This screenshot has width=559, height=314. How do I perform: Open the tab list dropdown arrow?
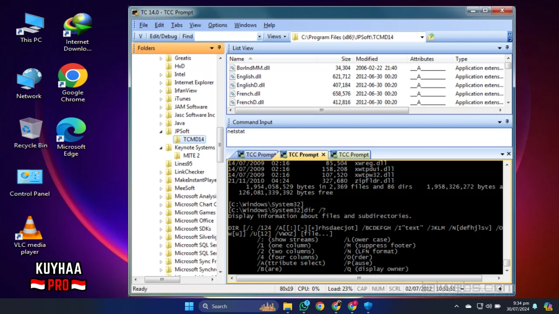(x=502, y=154)
